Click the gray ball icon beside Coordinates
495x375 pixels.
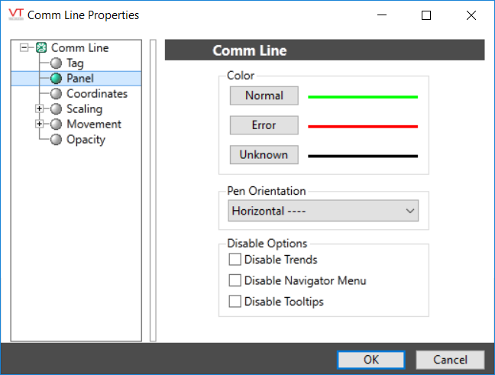[x=57, y=94]
